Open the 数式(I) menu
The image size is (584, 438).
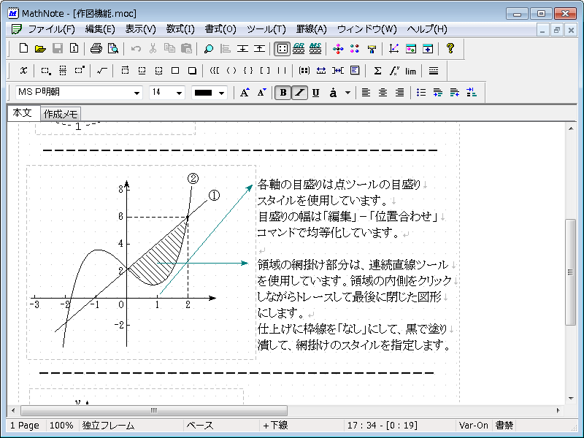(x=180, y=29)
